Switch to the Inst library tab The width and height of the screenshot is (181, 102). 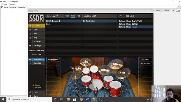67,16
